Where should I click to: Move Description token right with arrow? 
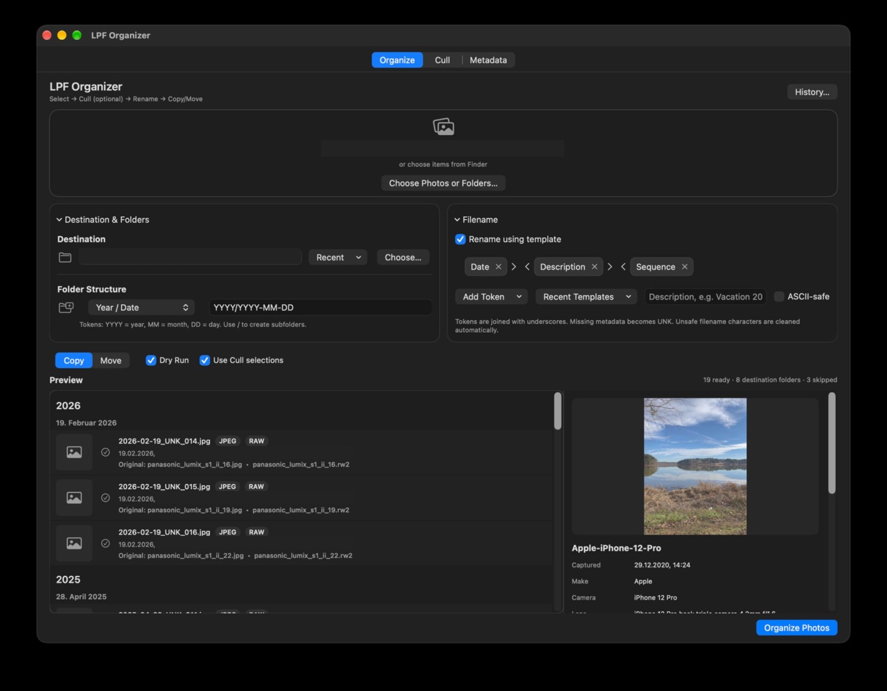coord(610,267)
